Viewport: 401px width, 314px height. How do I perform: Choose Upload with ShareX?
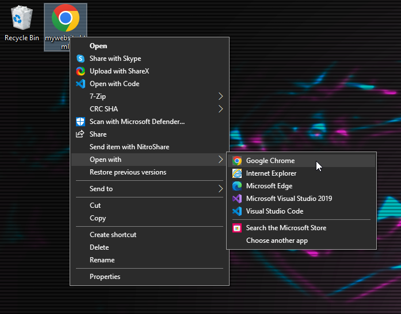coord(150,71)
